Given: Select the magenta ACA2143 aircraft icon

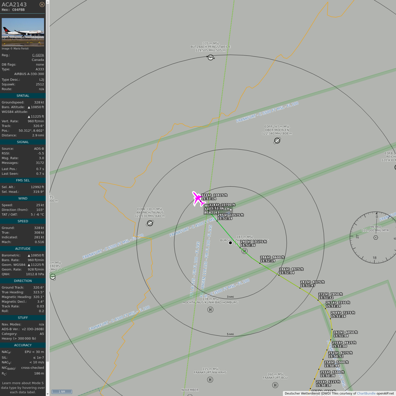Looking at the screenshot, I should (198, 199).
